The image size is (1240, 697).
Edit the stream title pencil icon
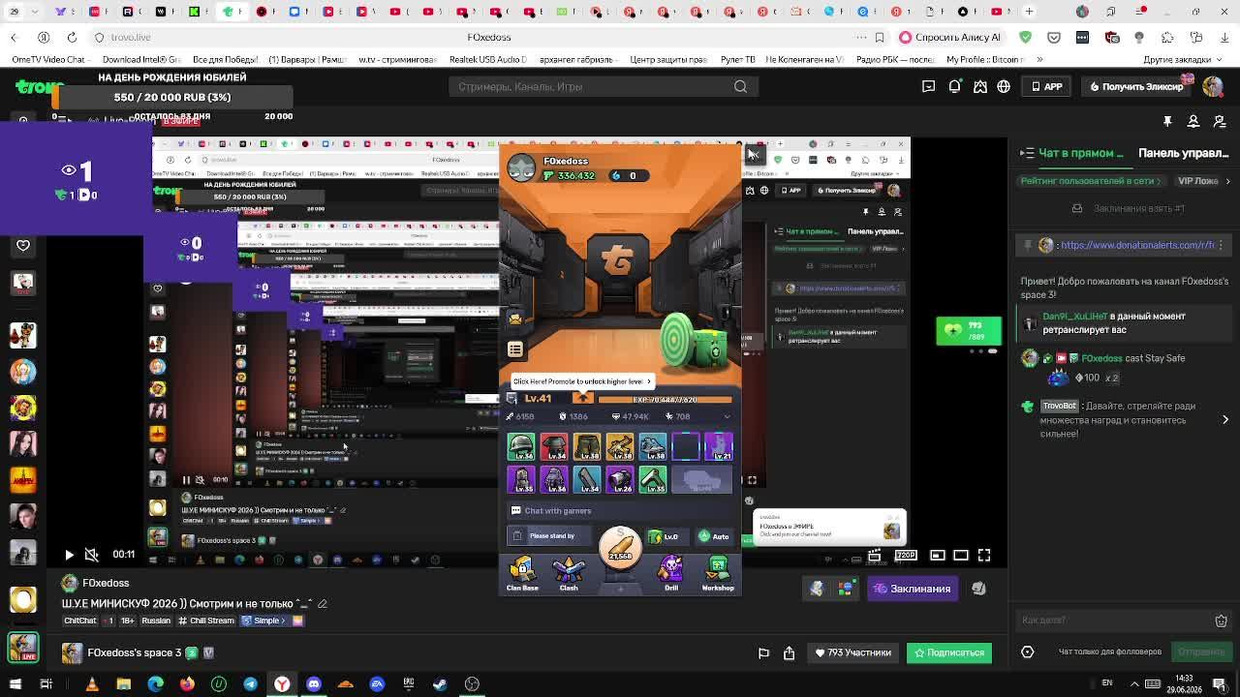323,604
